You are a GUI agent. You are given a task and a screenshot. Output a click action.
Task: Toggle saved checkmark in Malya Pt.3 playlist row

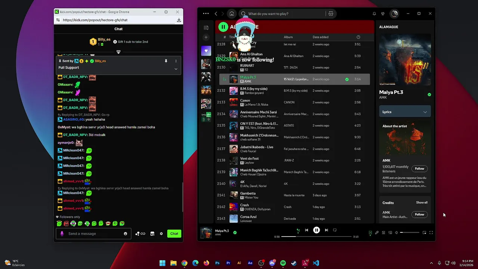coord(347,79)
